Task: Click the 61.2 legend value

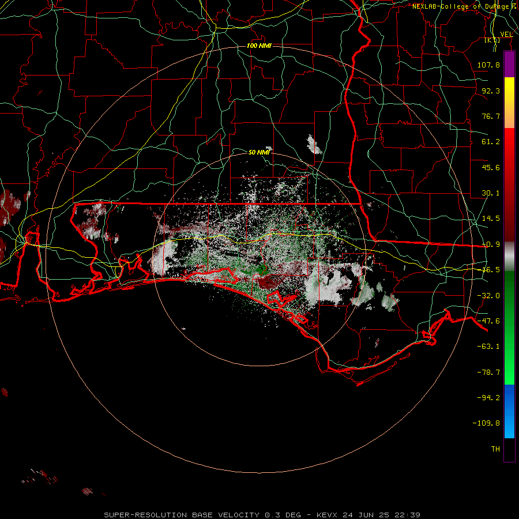Action: coord(491,142)
